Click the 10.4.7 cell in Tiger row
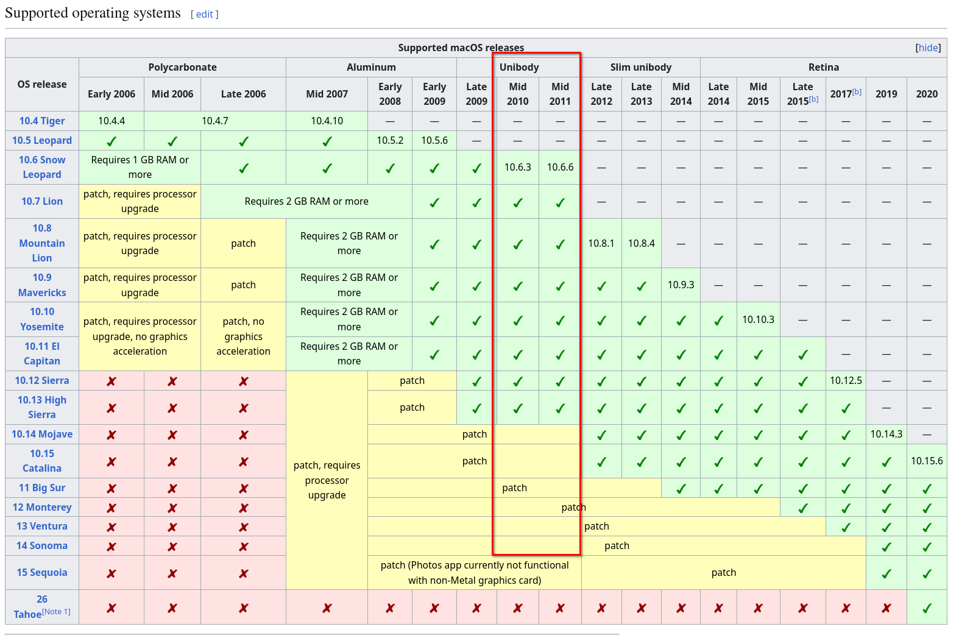 (215, 121)
